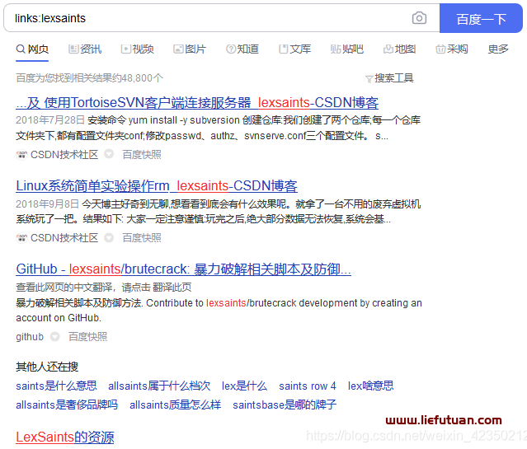Open the TortoiseSVN客户端 CSDN博客 result
Screen dimensions: 527x449
click(x=197, y=103)
